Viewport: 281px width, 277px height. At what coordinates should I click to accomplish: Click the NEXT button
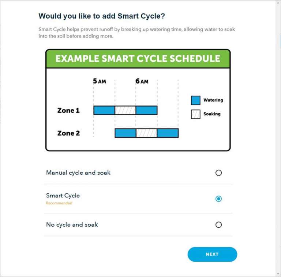tap(212, 254)
